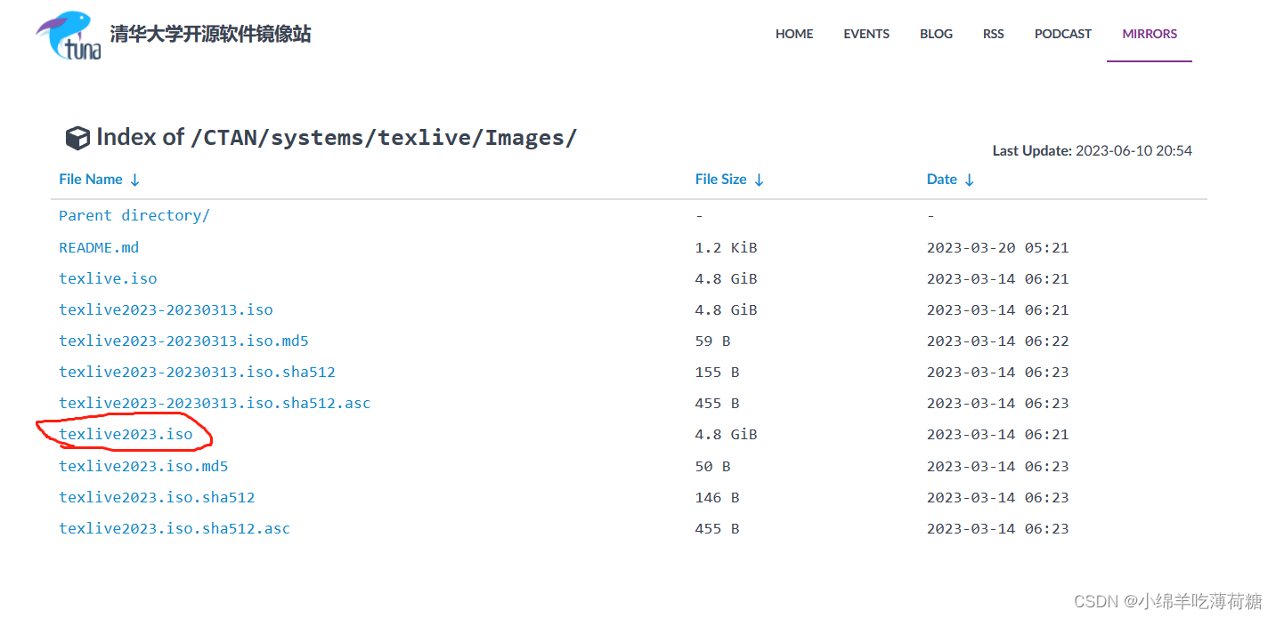This screenshot has height=618, width=1276.
Task: Download texlive.iso
Action: [x=108, y=278]
